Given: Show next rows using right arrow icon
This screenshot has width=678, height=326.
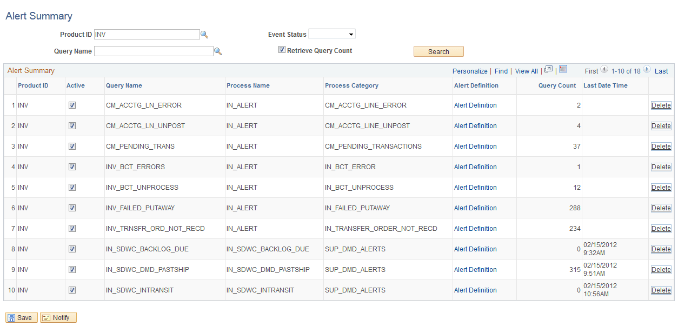Looking at the screenshot, I should point(648,70).
